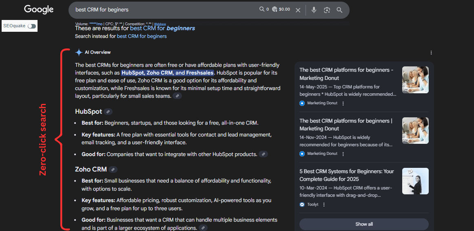The image size is (474, 231).
Task: Open AI Overview three-dot options menu
Action: tap(431, 53)
